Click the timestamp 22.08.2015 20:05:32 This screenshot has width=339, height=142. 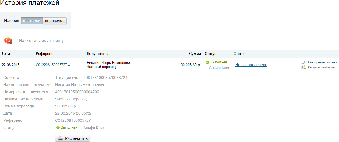(73, 113)
